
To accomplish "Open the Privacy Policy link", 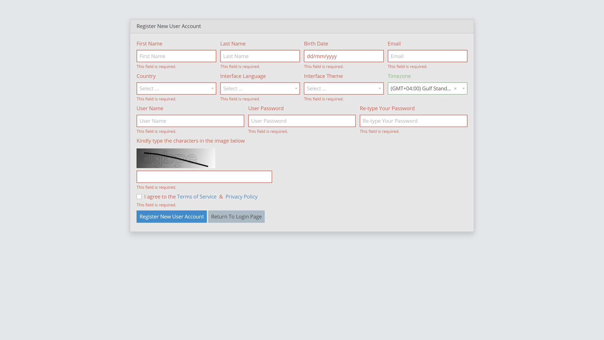I will (x=241, y=196).
